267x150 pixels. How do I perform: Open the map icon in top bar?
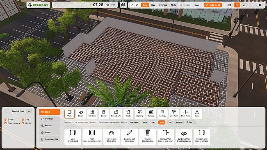tap(123, 5)
